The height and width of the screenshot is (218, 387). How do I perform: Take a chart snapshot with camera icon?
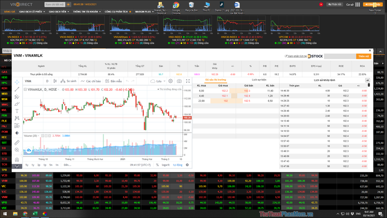click(179, 81)
